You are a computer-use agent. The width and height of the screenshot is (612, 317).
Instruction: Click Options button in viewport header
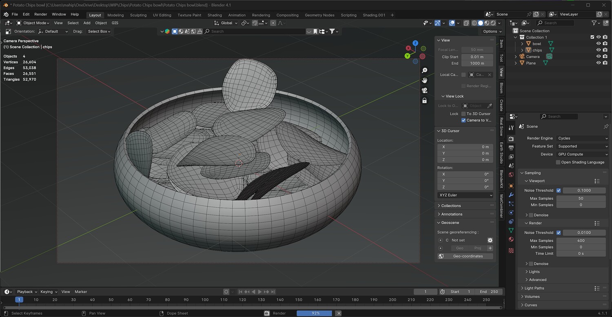click(x=490, y=31)
